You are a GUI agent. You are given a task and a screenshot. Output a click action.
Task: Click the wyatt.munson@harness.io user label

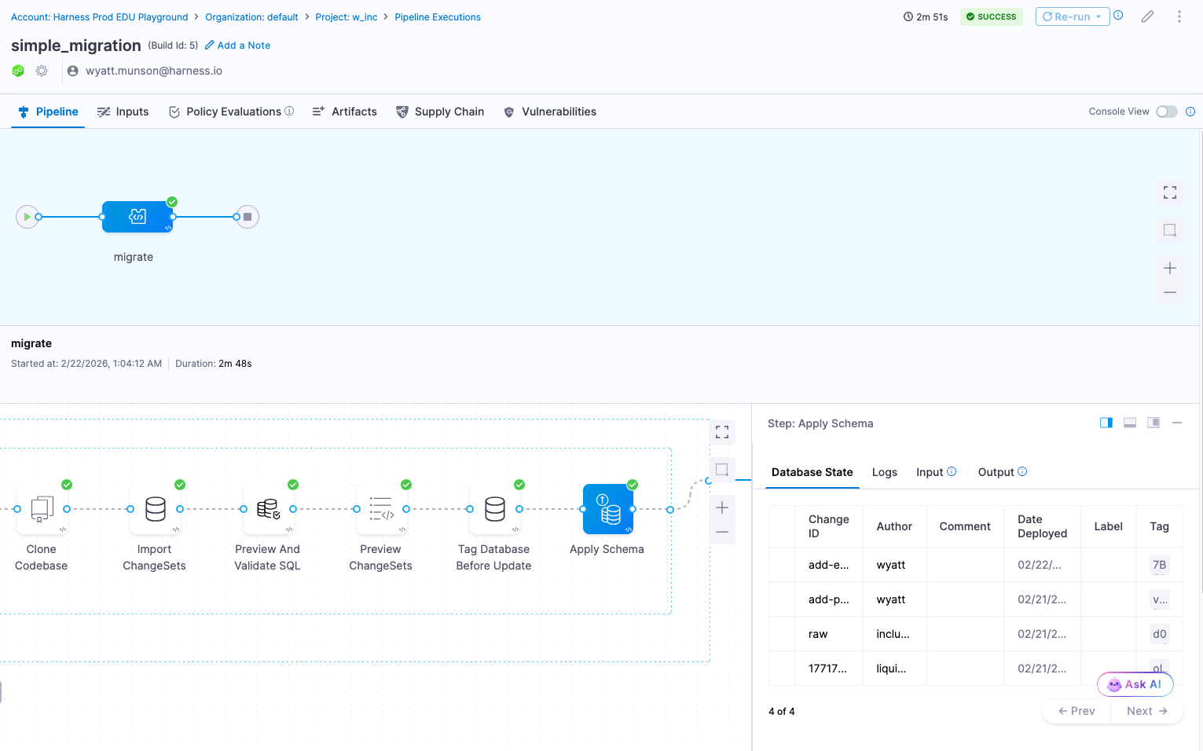(153, 71)
